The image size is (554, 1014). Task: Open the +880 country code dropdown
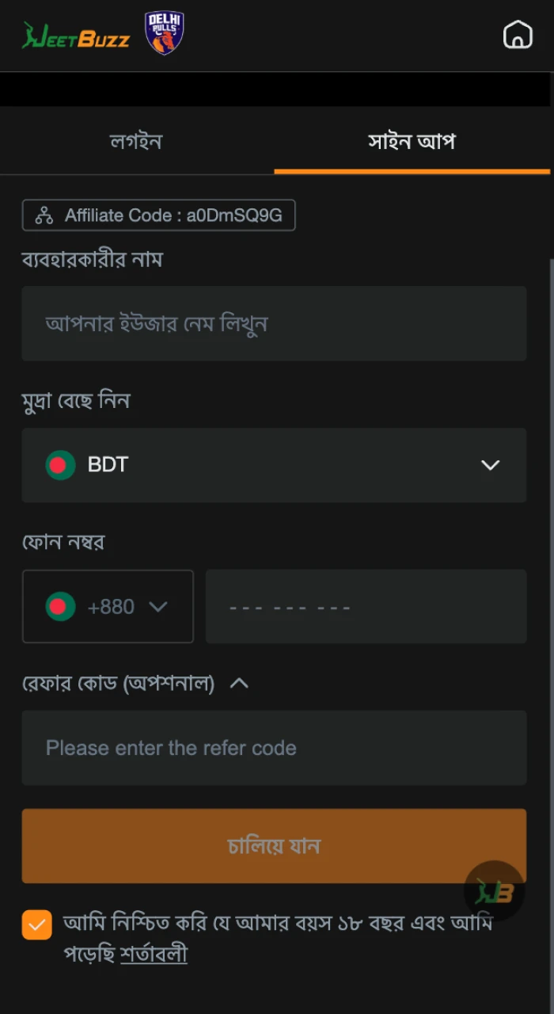158,606
